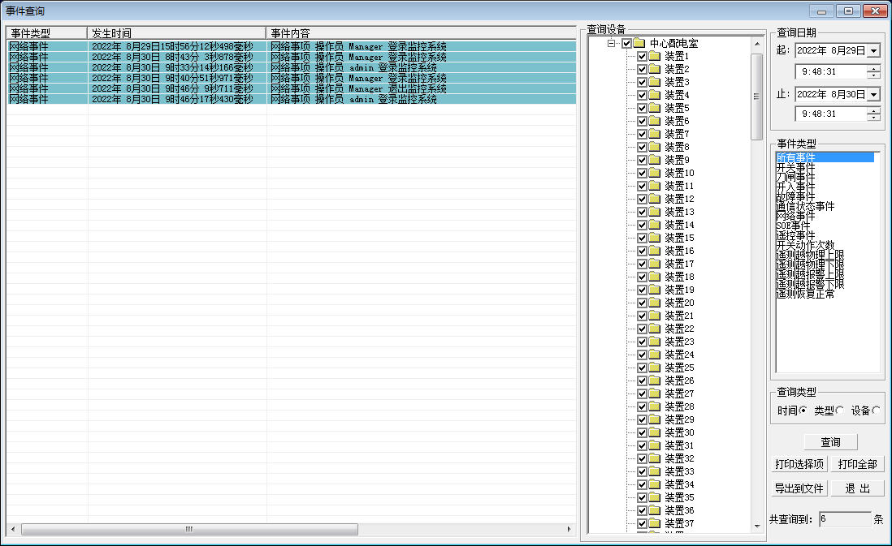Select the 中心配电室 root folder icon
892x546 pixels.
pyautogui.click(x=639, y=43)
